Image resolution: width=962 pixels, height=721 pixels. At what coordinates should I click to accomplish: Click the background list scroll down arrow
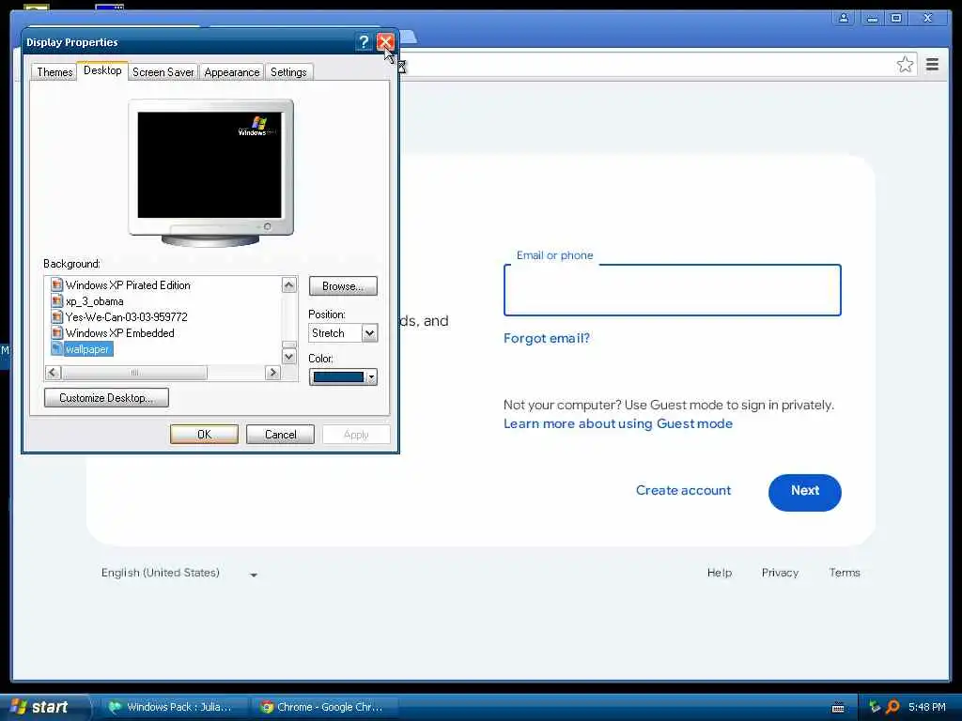coord(289,356)
